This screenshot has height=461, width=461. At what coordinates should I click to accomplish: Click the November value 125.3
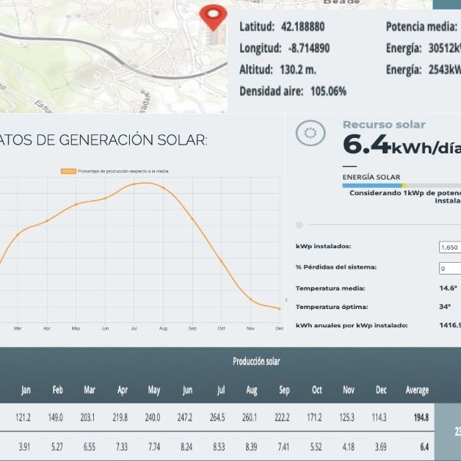[x=346, y=417]
